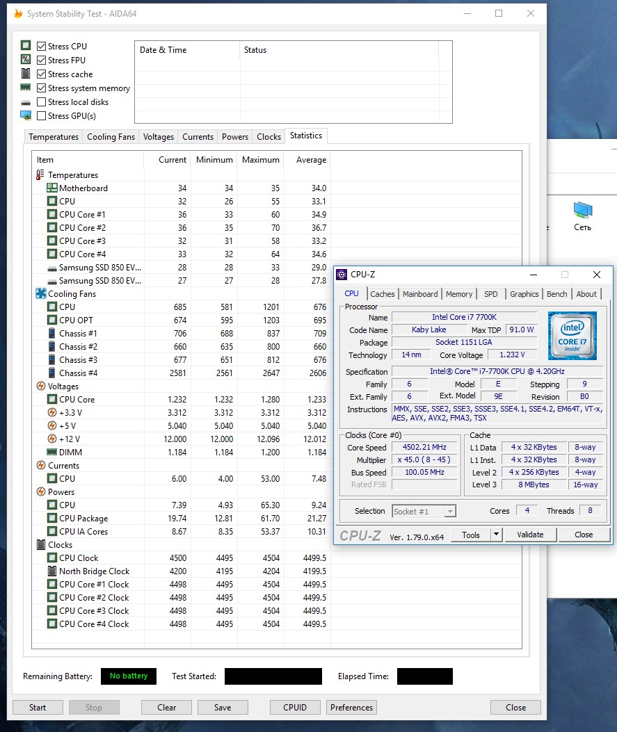Open the Memory tab in CPU-Z
Viewport: 617px width, 732px height.
[458, 294]
